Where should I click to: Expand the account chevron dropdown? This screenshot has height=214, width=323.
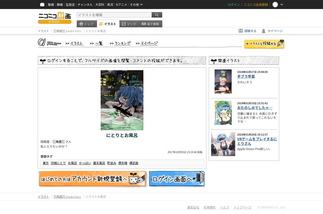click(282, 5)
